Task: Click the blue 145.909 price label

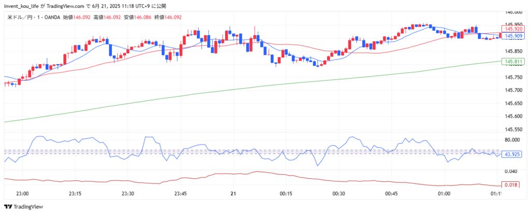Action: click(512, 36)
